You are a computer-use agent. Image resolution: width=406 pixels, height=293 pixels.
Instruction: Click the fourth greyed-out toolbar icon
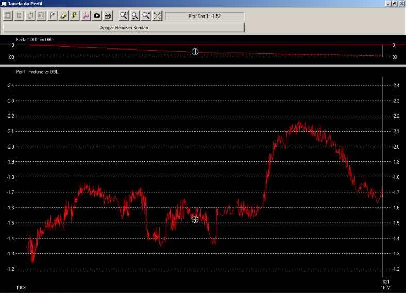coord(41,16)
